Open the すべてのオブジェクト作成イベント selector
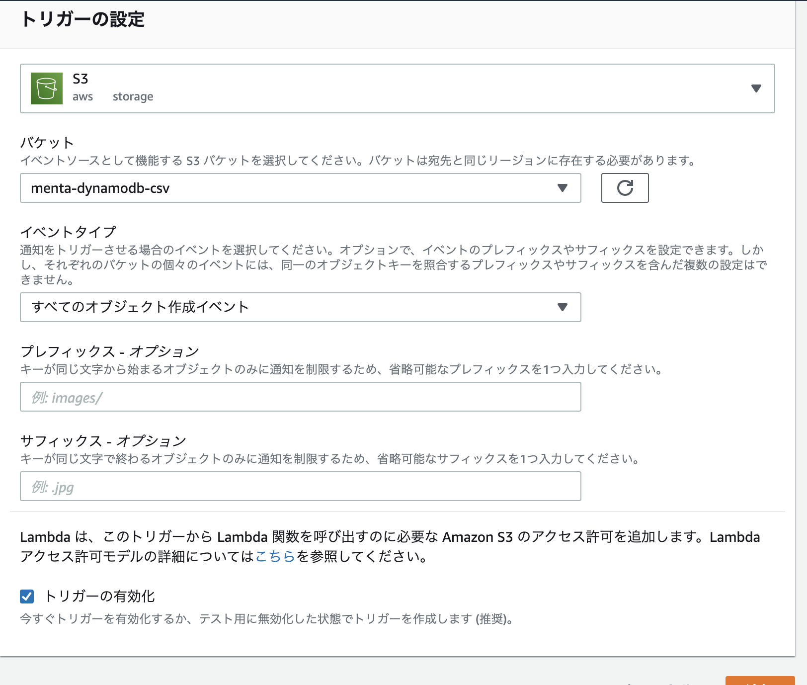Screen dimensions: 807x685 coord(288,307)
